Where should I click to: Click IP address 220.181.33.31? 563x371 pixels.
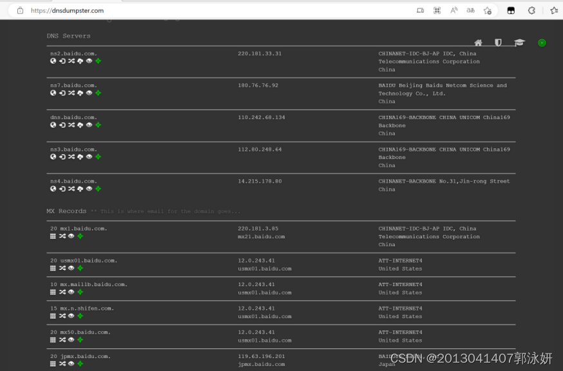point(260,53)
